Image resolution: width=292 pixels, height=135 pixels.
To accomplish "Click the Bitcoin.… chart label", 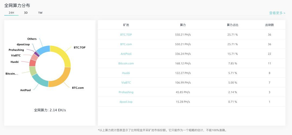I will pos(12,74).
